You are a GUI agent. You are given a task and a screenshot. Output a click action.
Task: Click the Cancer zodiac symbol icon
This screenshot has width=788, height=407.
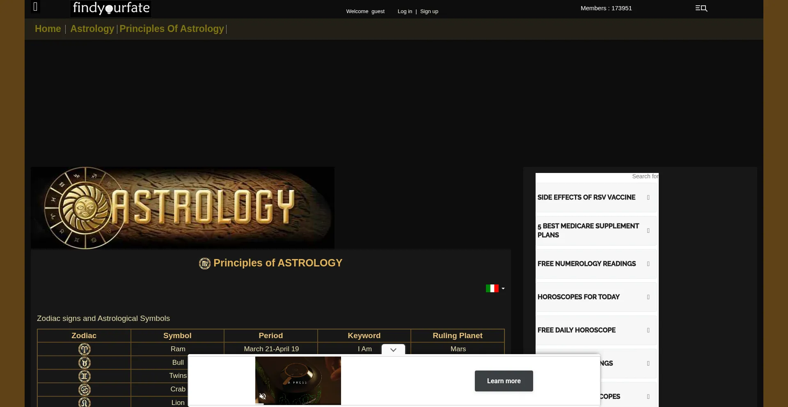click(x=84, y=389)
